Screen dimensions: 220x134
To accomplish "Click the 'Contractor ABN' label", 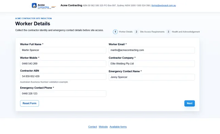I will click(x=30, y=71).
